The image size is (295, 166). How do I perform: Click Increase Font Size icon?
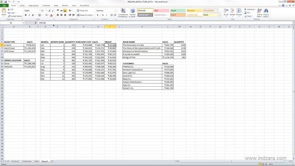pos(49,11)
